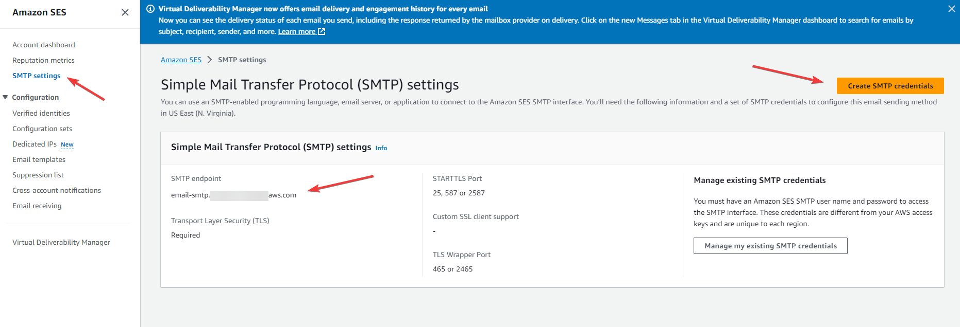
Task: Open Email receiving page
Action: [37, 206]
